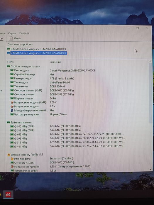
Task: Click chip icon beside Метод обнаружения ошибок
Action: point(12,110)
